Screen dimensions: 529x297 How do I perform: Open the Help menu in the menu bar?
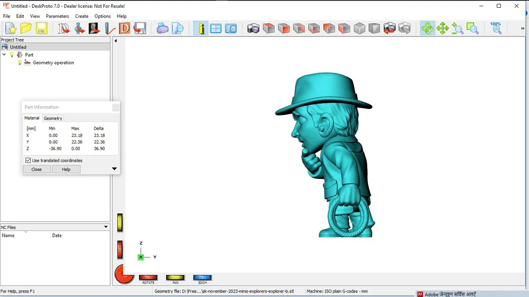(x=122, y=16)
